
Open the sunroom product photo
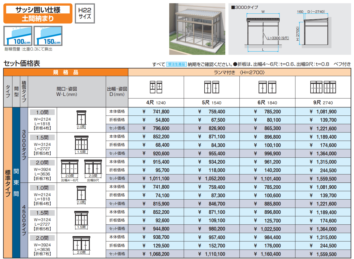click(197, 29)
